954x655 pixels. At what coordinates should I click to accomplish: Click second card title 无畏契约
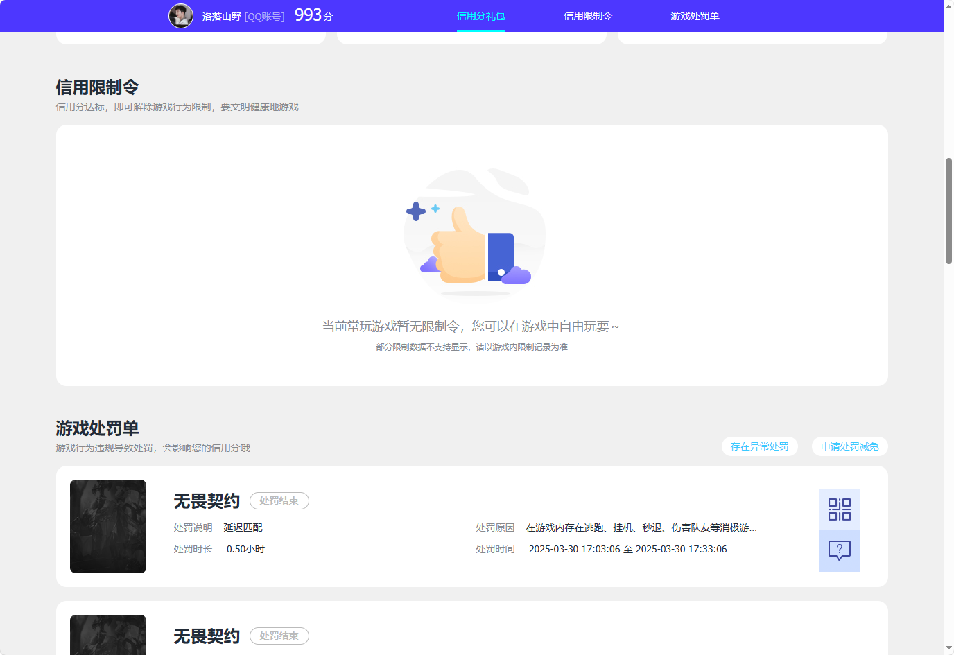pos(207,636)
